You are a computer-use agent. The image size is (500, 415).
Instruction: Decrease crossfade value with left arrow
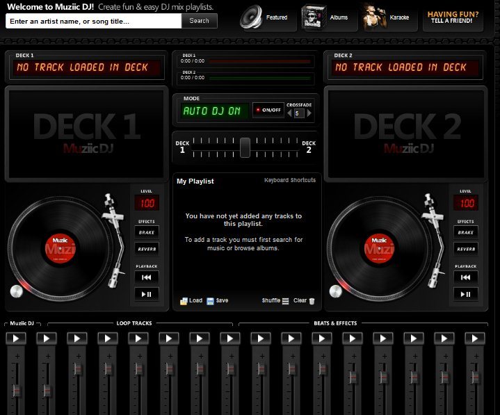pos(290,113)
